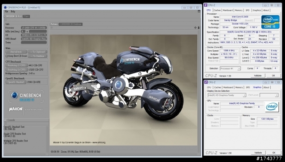Image resolution: width=285 pixels, height=162 pixels.
Task: Toggle the Keep Best CB Score checkbox
Action: pos(7,56)
